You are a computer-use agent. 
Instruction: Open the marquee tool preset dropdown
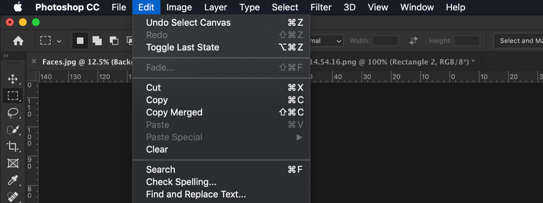[x=50, y=41]
